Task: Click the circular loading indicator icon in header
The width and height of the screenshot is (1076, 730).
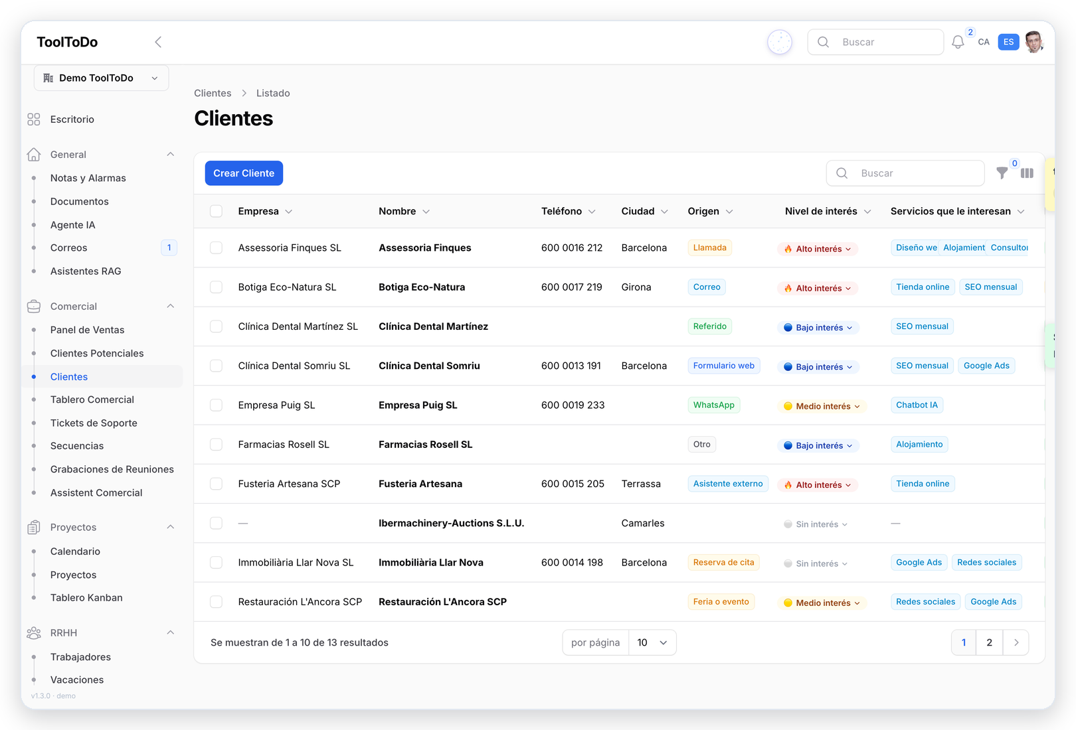Action: [780, 42]
